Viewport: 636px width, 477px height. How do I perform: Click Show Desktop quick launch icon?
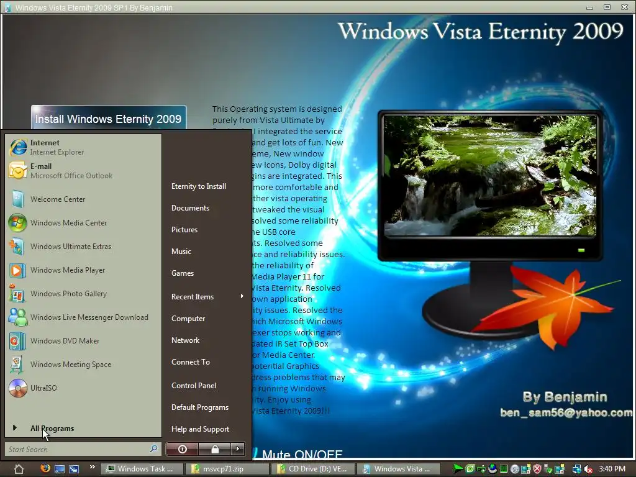60,469
